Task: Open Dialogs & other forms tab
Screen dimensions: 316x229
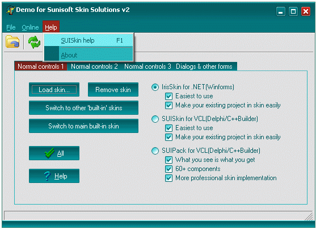Action: click(204, 66)
